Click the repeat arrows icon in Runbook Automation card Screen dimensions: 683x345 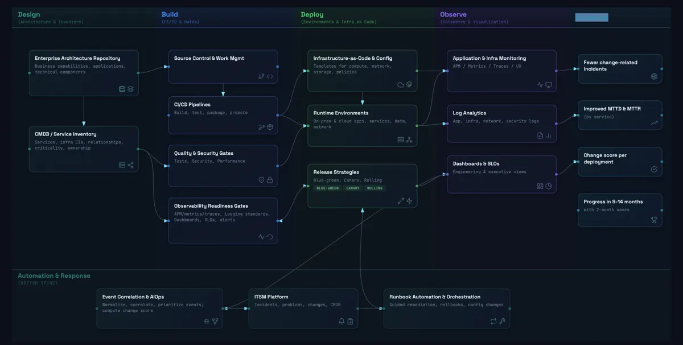[493, 321]
